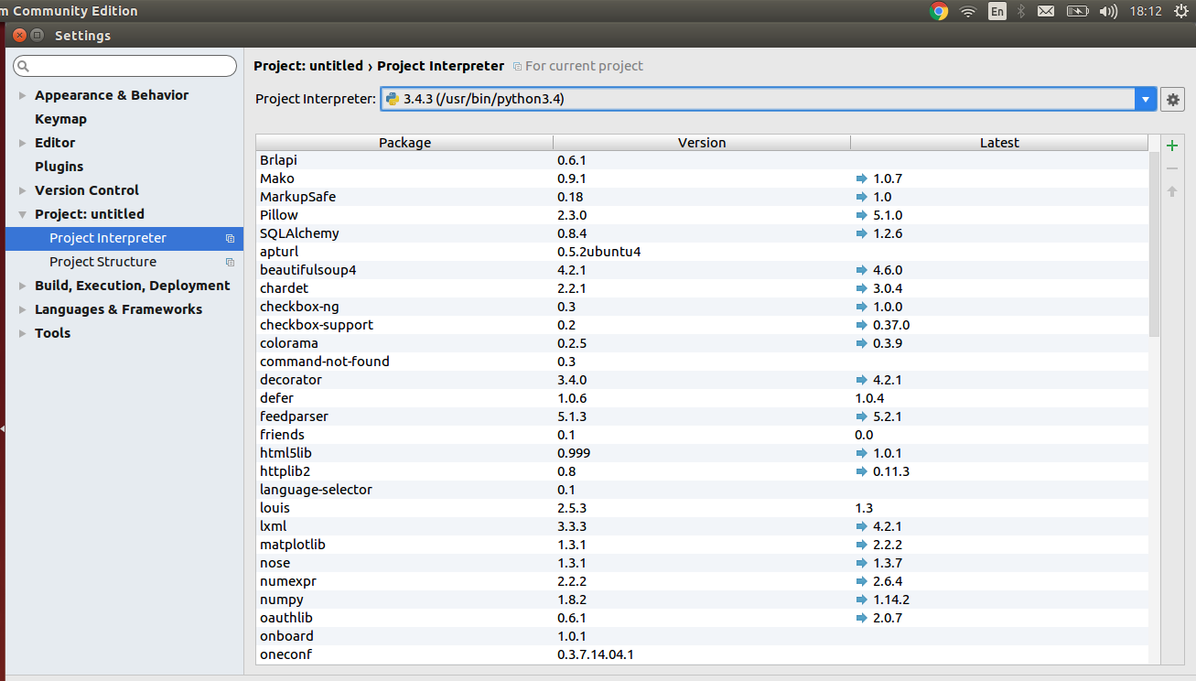The height and width of the screenshot is (681, 1196).
Task: Close the Settings dialog window
Action: (20, 36)
